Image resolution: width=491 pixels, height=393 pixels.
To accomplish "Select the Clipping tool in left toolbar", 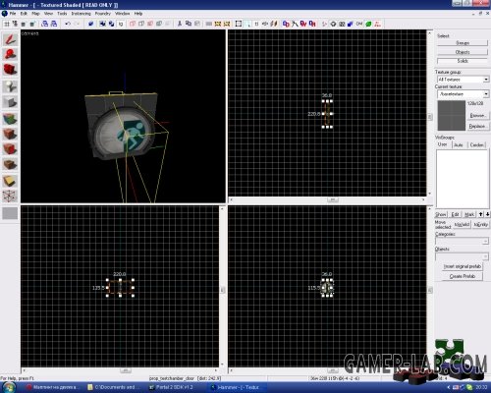I will tap(10, 181).
